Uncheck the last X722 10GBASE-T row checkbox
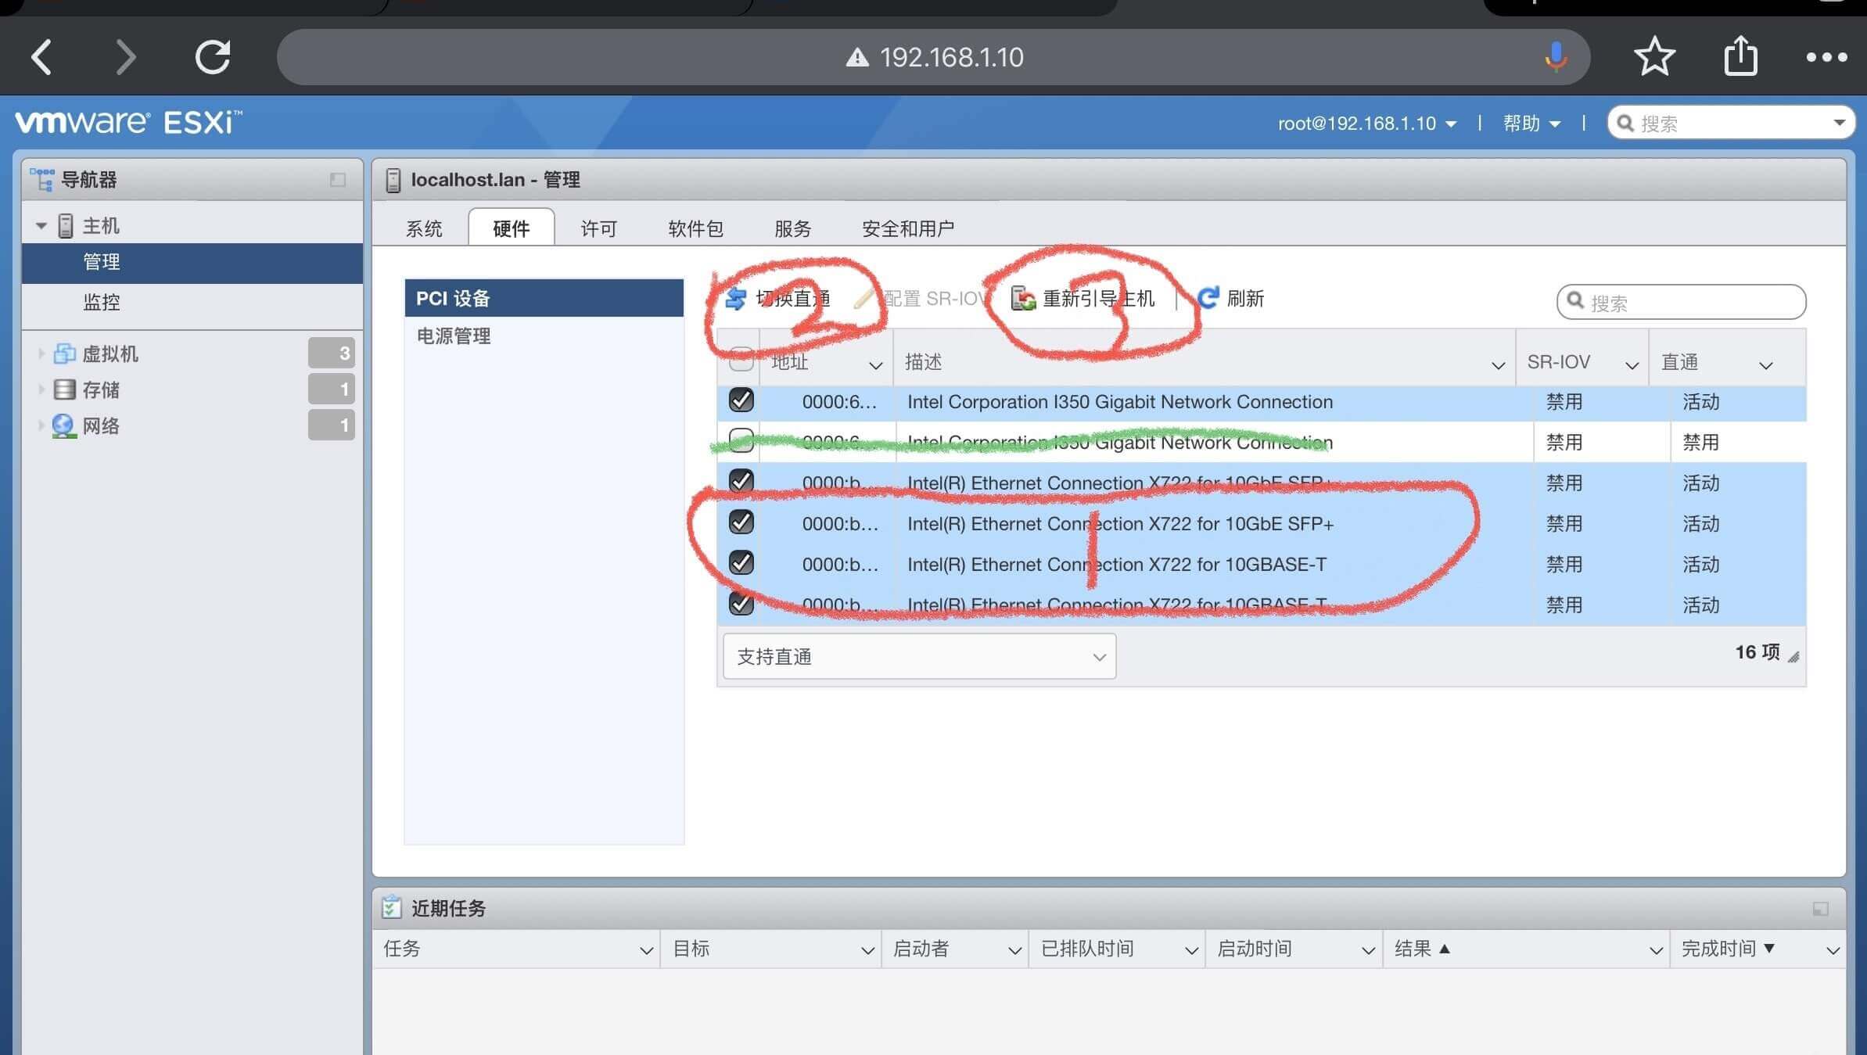The width and height of the screenshot is (1867, 1055). tap(741, 604)
